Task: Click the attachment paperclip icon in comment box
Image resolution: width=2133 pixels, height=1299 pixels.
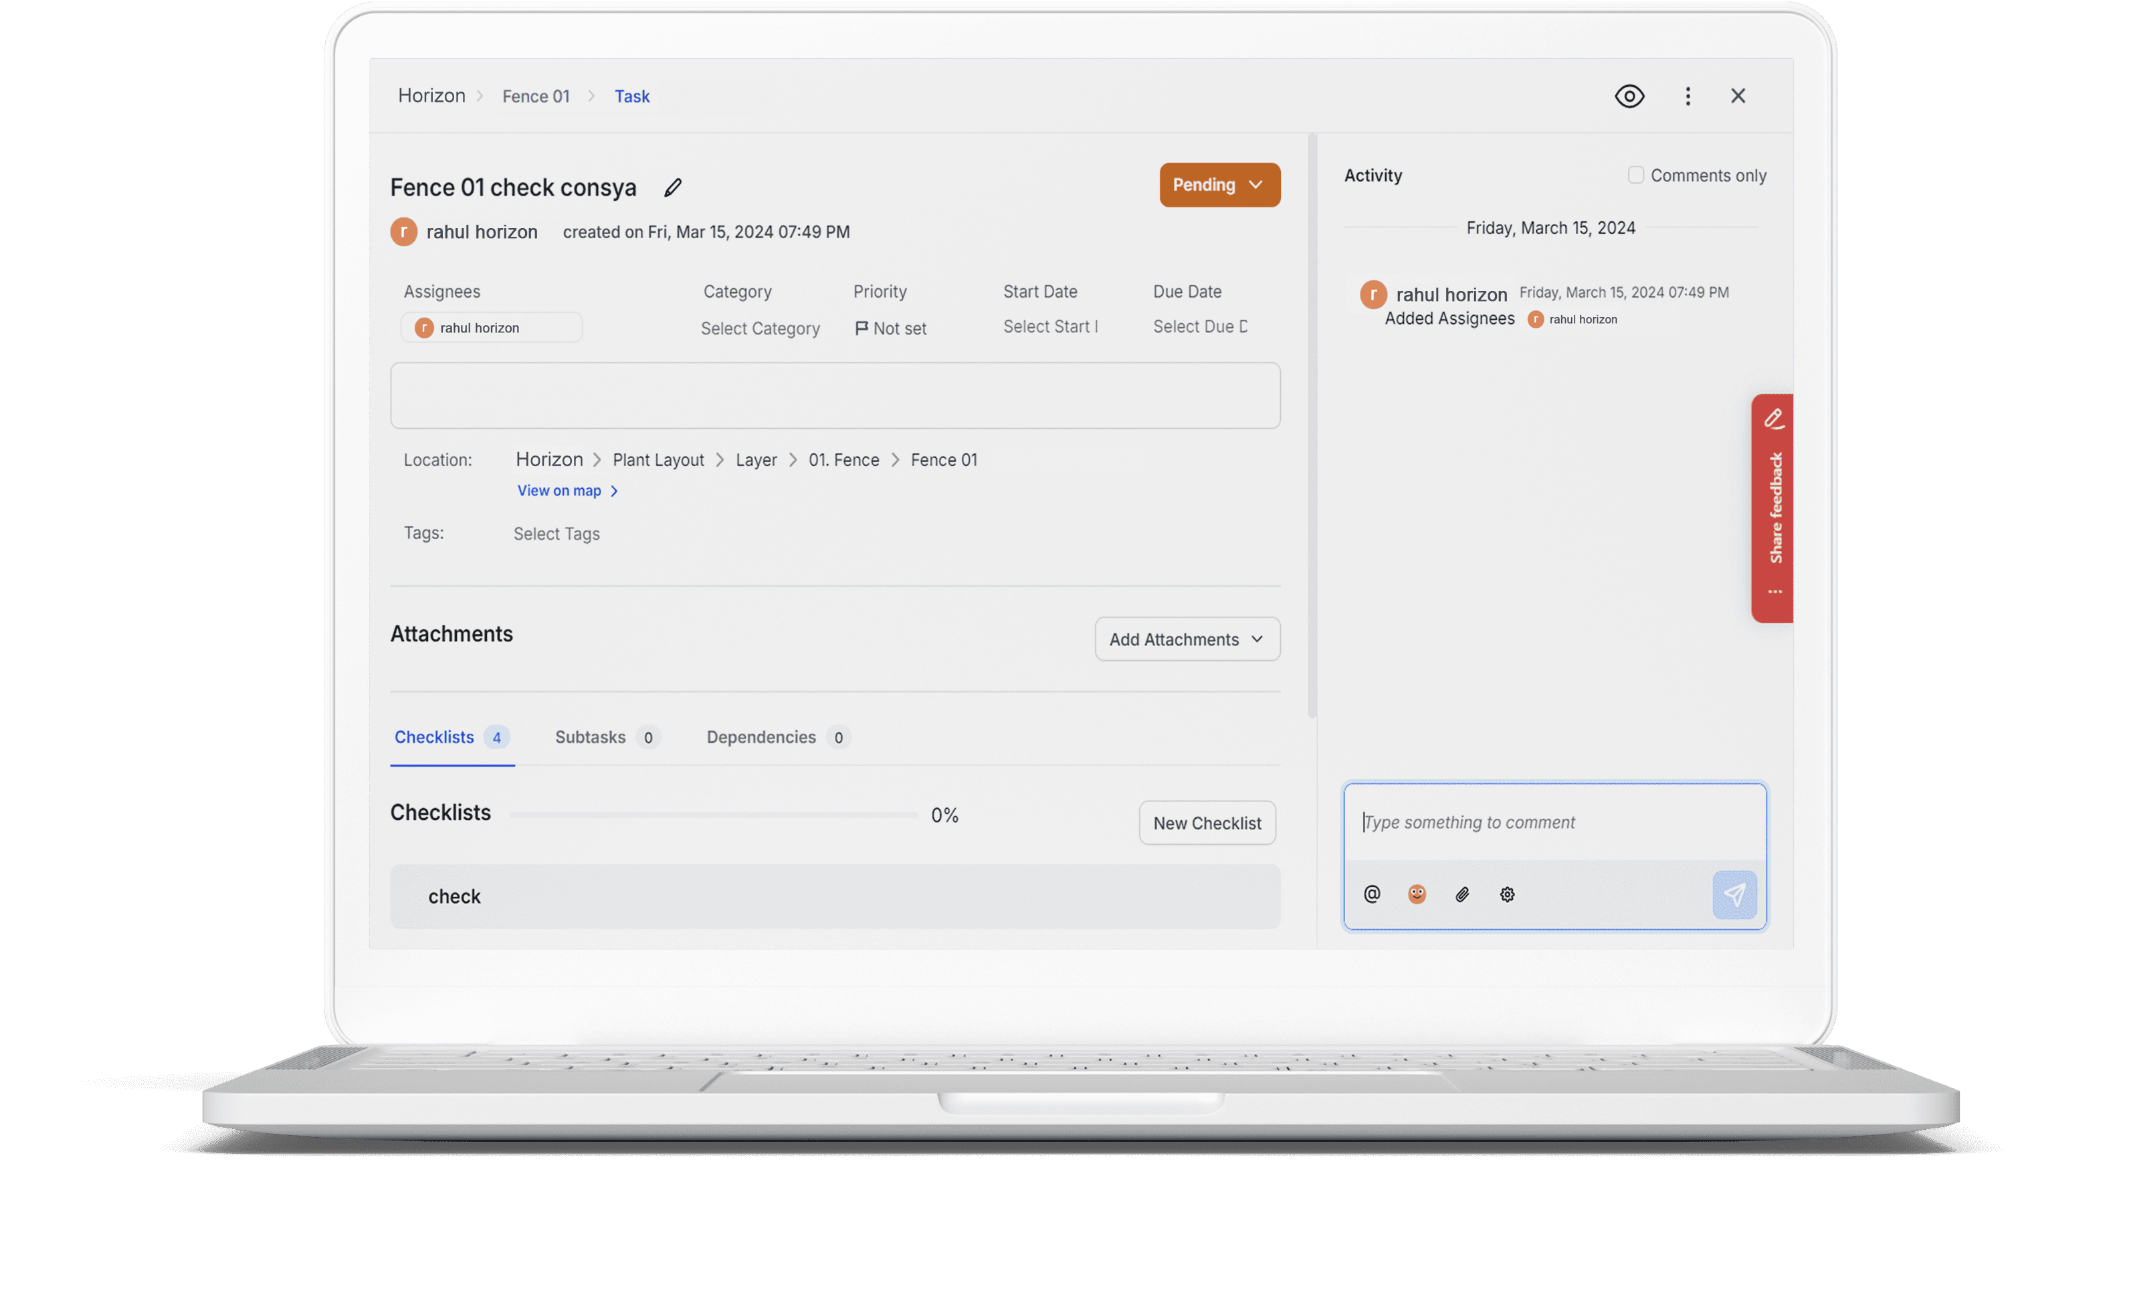Action: tap(1463, 894)
